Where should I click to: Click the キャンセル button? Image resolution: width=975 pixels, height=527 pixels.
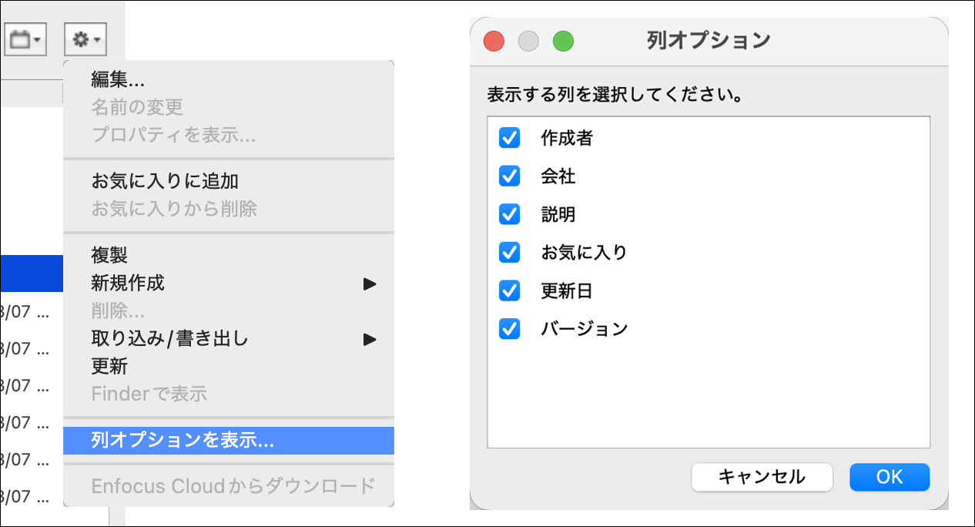tap(762, 477)
